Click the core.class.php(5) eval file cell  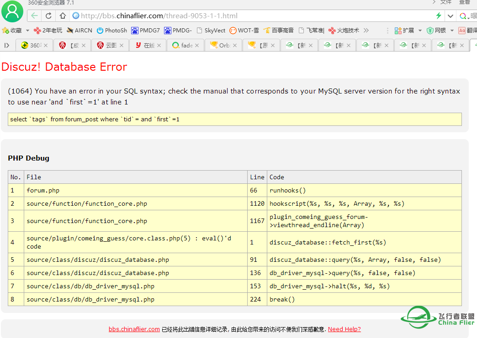(136, 242)
